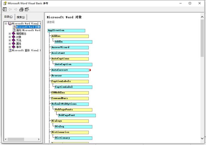The image size is (206, 145).
Task: Click the book icon beside Microsoft Word Visual root
Action: [10, 24]
